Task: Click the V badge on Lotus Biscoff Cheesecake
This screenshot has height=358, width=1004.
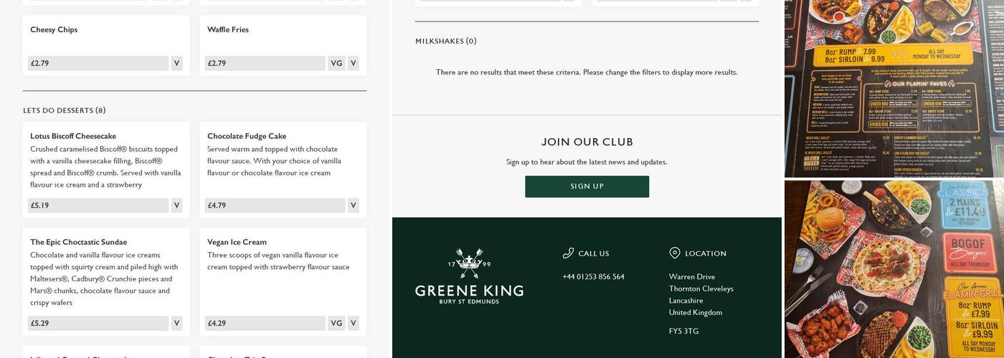Action: 176,205
